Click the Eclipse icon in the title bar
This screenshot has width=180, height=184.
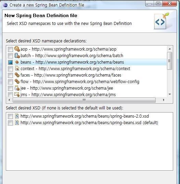point(5,5)
